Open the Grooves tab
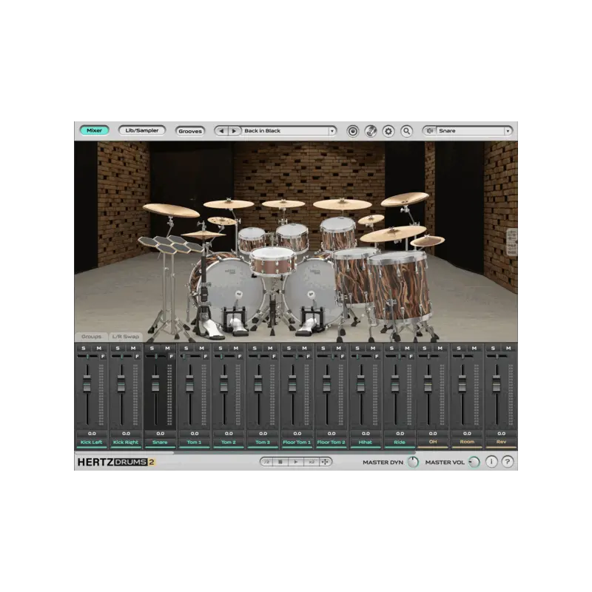Viewport: 592px width, 592px height. [190, 131]
